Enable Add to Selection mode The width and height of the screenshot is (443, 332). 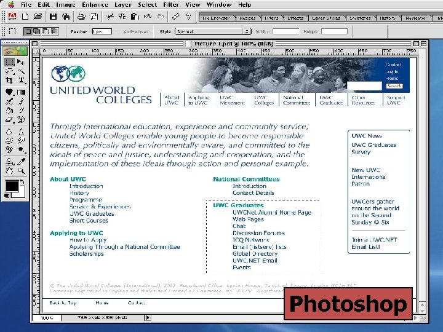pos(36,31)
